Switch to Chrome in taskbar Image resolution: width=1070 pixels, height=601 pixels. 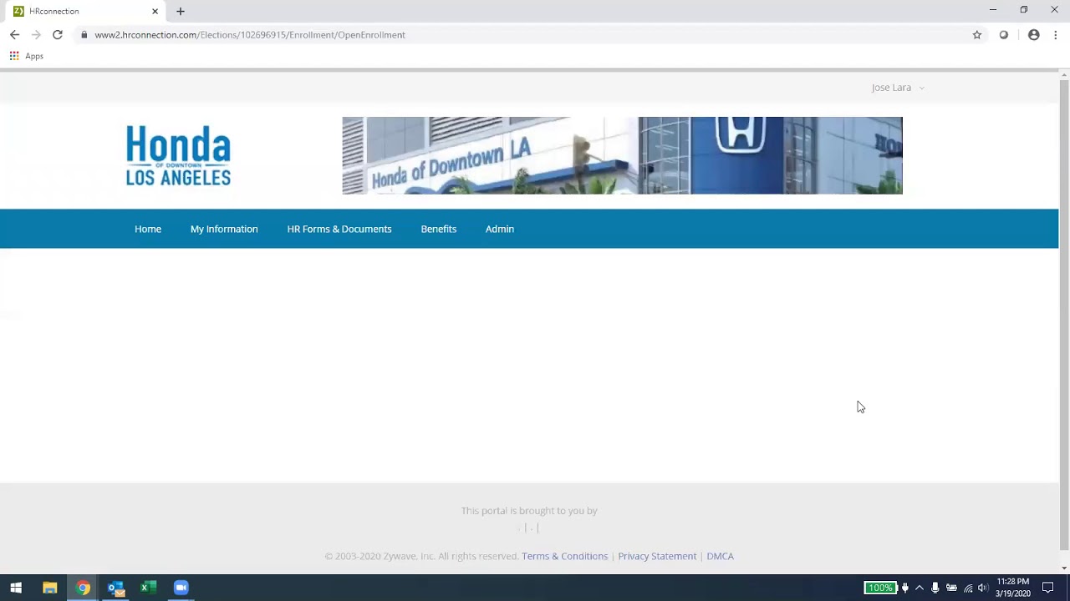point(83,588)
